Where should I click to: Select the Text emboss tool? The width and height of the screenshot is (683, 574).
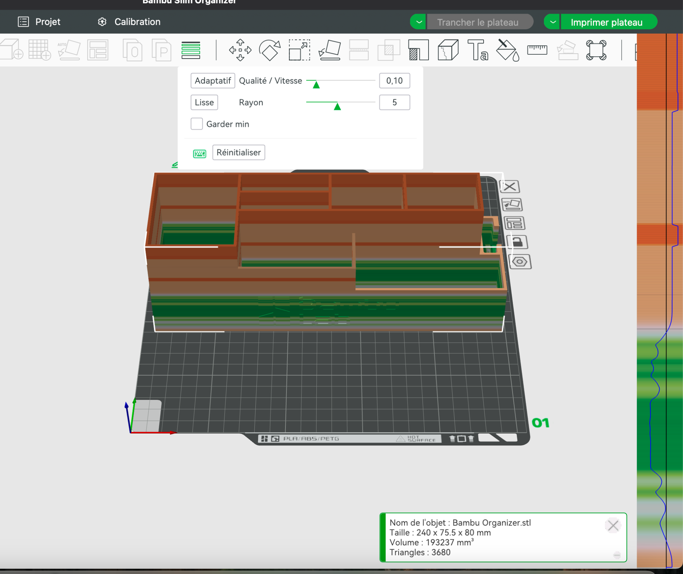[x=478, y=50]
